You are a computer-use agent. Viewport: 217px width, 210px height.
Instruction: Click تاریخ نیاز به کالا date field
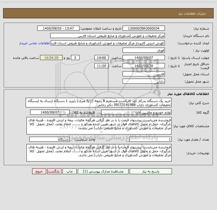50,112
